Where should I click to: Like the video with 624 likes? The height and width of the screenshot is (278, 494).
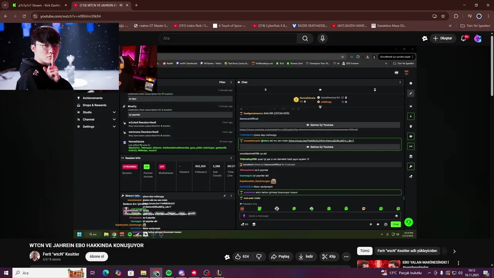click(242, 256)
